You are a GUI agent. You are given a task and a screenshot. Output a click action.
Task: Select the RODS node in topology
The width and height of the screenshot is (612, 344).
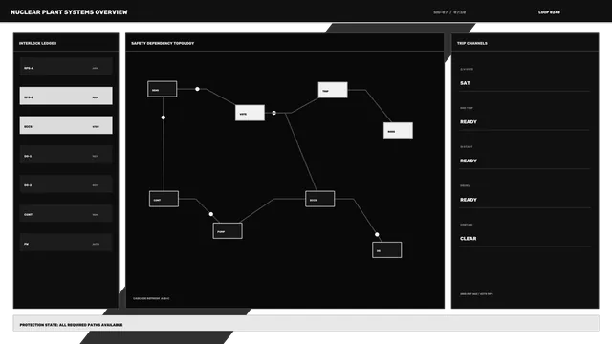[x=398, y=131]
